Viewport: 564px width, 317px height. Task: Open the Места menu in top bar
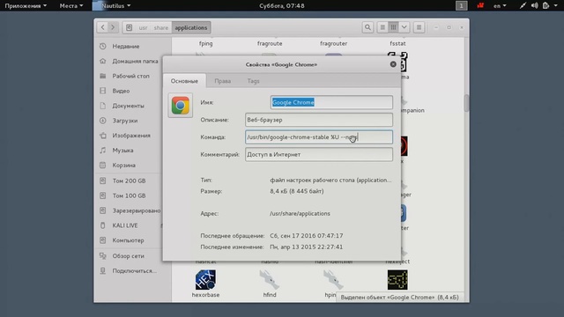tap(70, 6)
